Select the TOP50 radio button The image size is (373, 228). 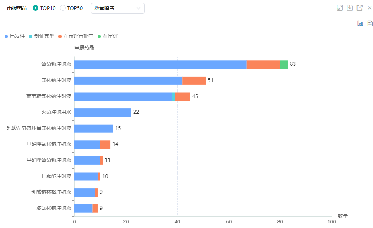[x=63, y=8]
